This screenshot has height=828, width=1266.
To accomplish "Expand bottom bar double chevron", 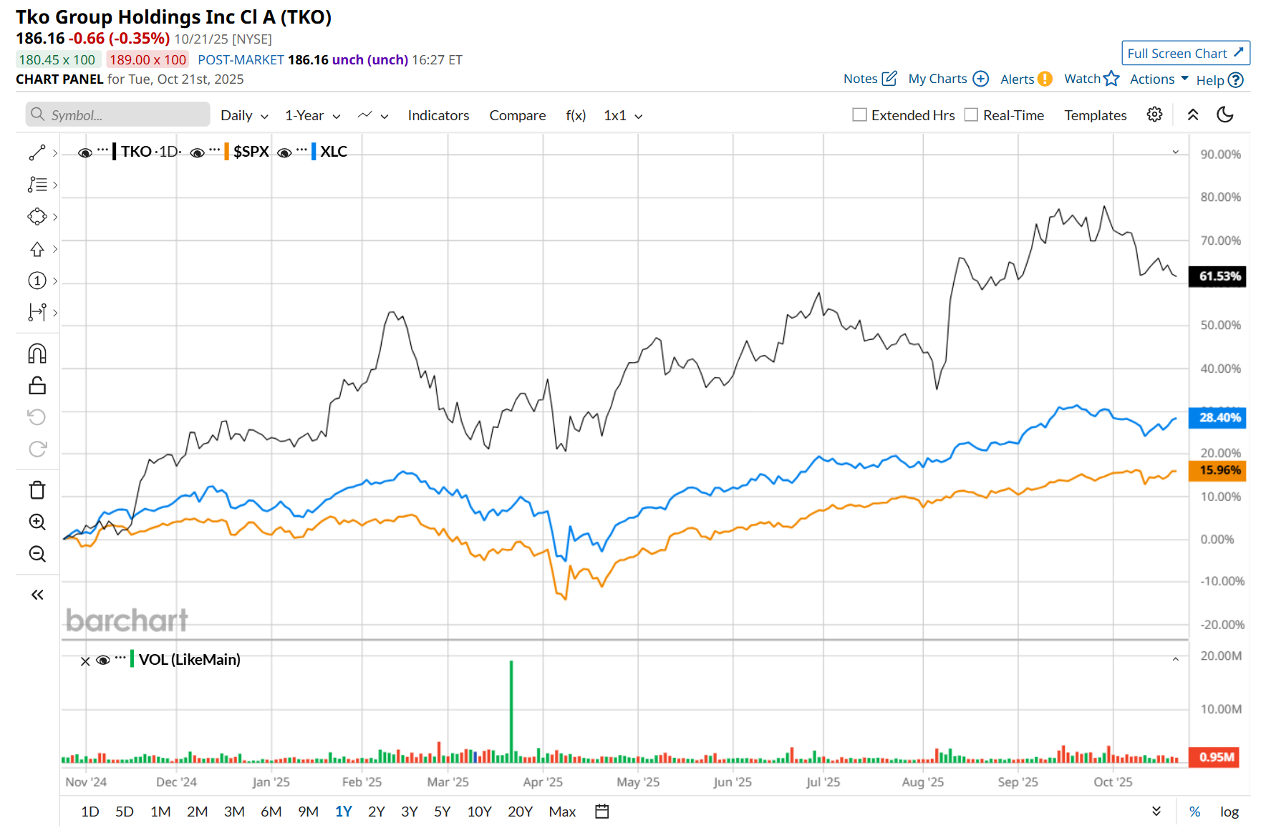I will coord(1156,812).
